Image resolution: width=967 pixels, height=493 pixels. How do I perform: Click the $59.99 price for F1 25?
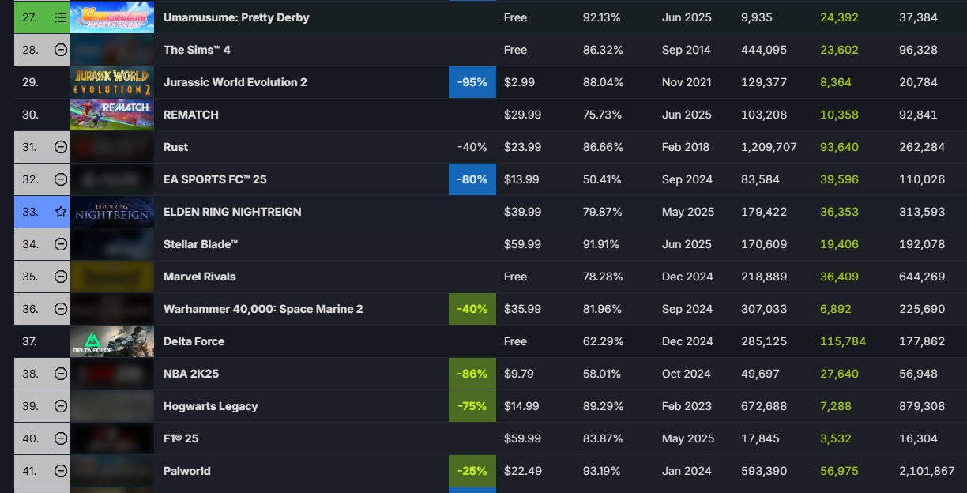(523, 438)
